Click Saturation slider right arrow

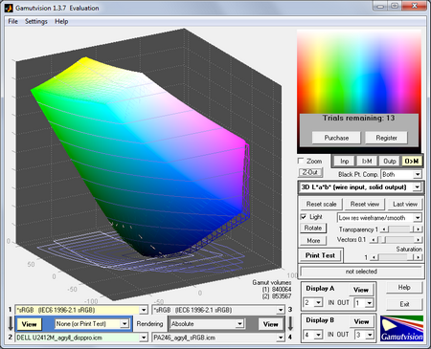coord(419,257)
